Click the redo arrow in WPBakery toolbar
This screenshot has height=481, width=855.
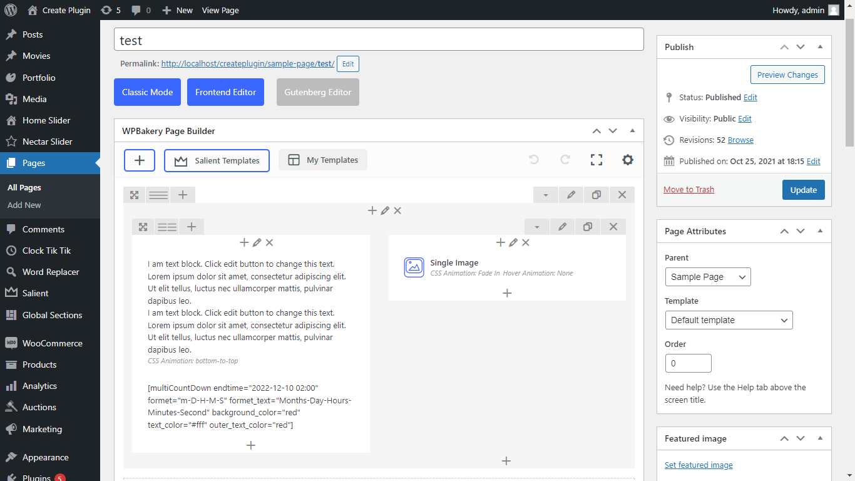[565, 160]
